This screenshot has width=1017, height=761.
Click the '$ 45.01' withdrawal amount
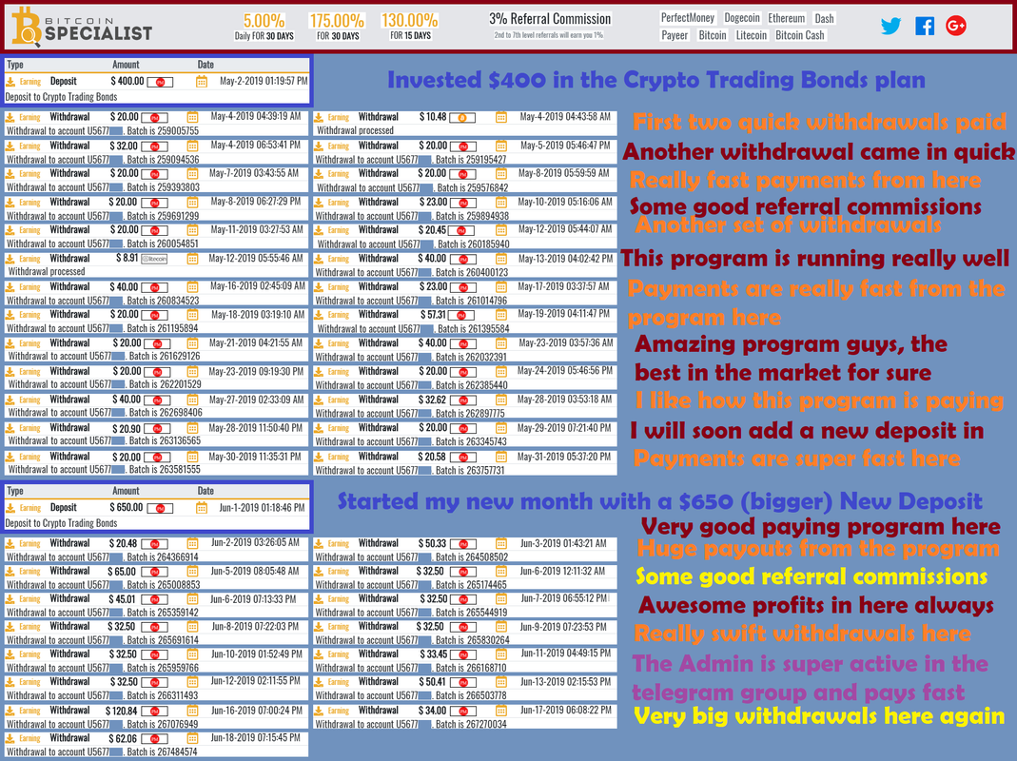coord(123,598)
